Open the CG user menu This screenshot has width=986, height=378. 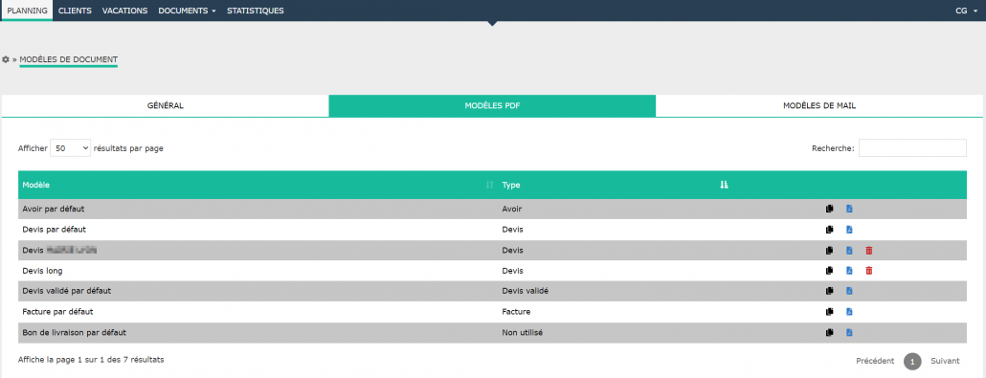click(967, 11)
